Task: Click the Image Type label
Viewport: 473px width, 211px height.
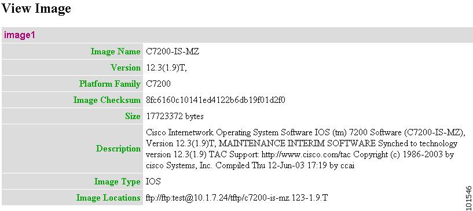Action: 118,182
